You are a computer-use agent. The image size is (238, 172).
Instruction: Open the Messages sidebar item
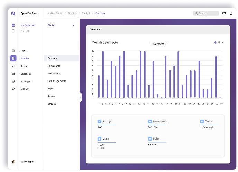tap(26, 82)
